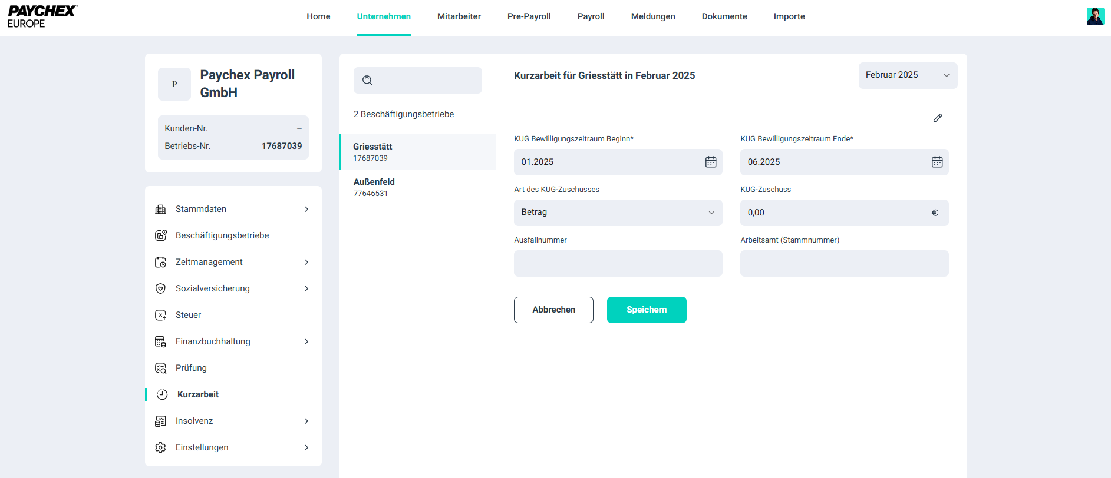Click the Prüfung sidebar icon

160,368
